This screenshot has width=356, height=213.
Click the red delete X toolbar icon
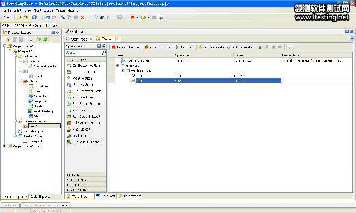click(x=82, y=17)
